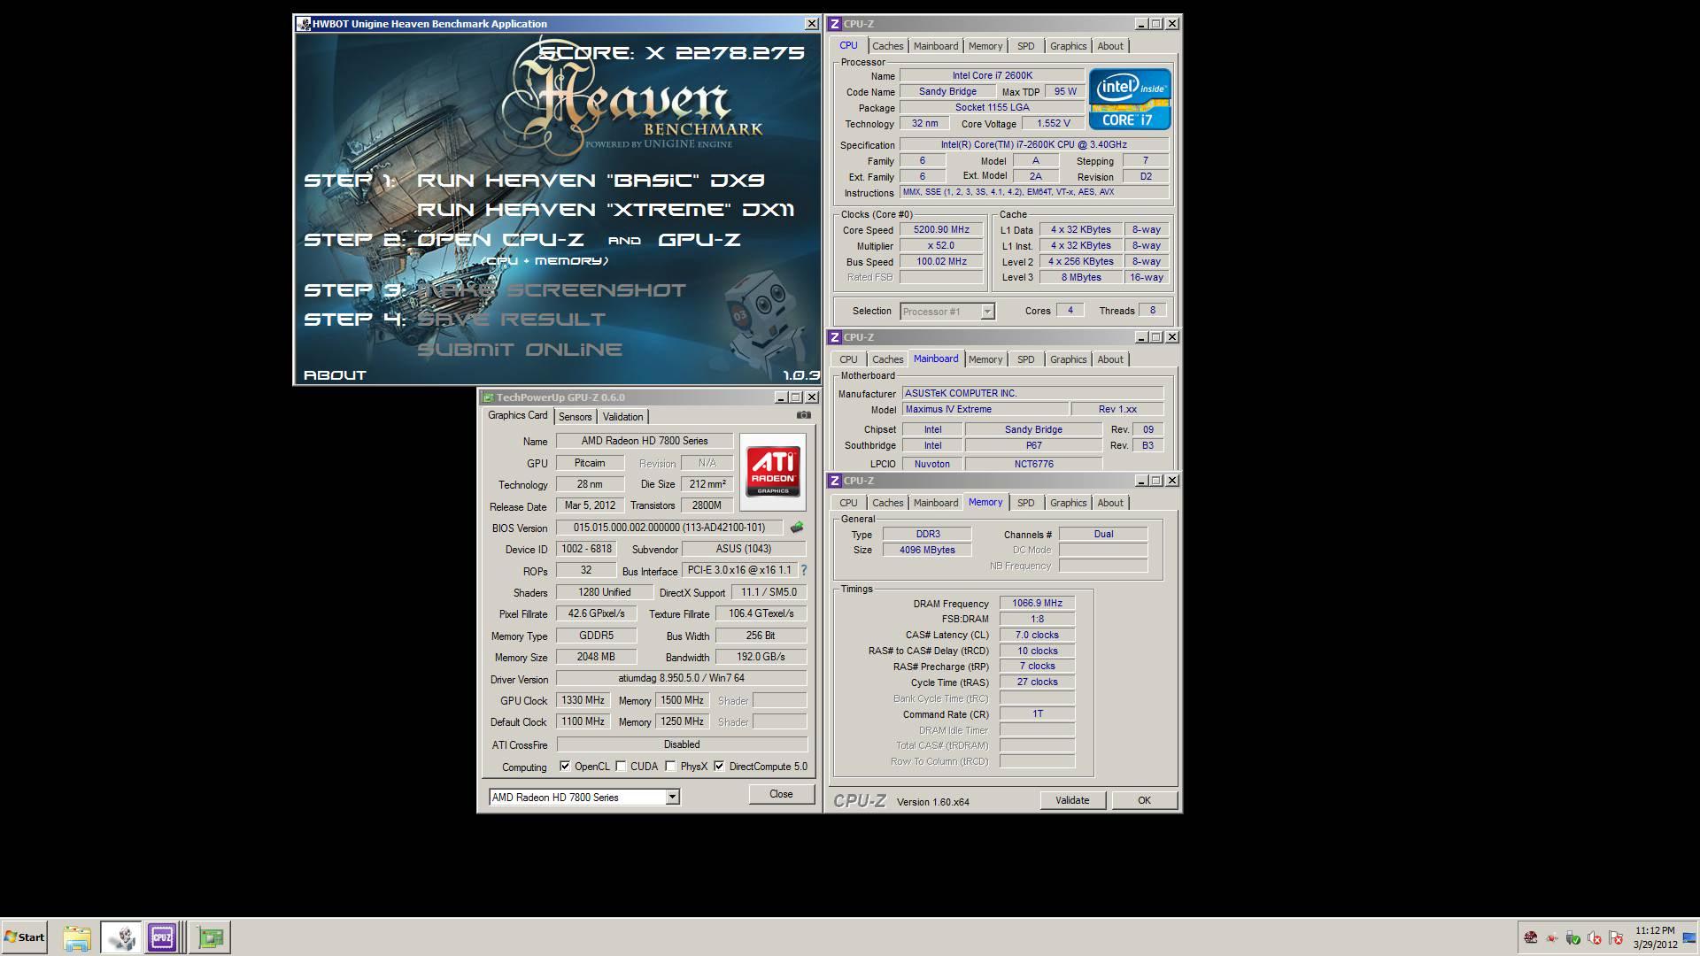The height and width of the screenshot is (956, 1700).
Task: Click the GPU Clock 1330 MHz value
Action: [x=583, y=700]
